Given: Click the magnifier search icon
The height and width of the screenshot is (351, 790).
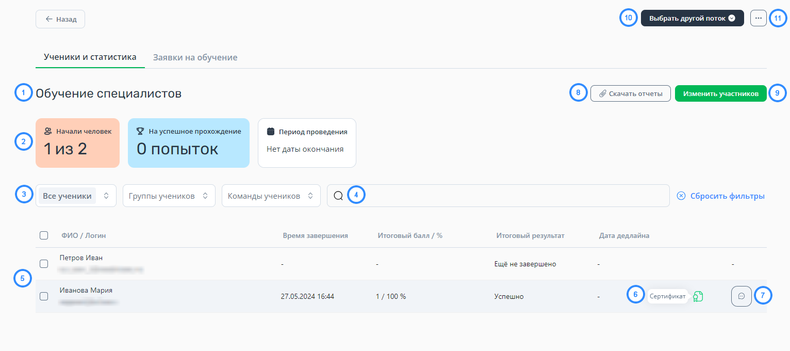Looking at the screenshot, I should (338, 196).
